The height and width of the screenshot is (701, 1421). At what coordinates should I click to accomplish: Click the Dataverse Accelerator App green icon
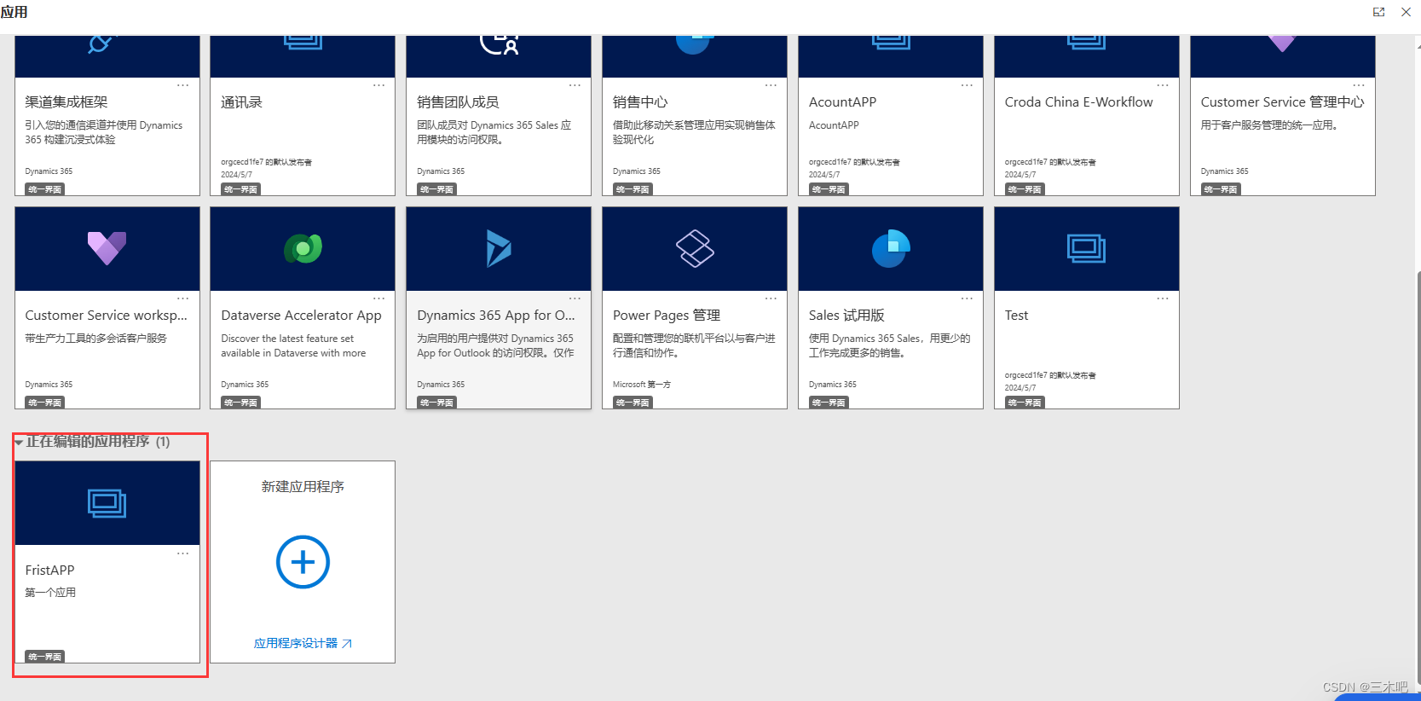[303, 248]
